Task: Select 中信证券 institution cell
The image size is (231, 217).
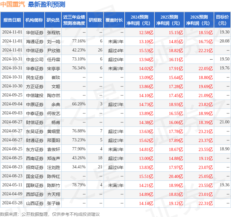Action: coord(35,51)
